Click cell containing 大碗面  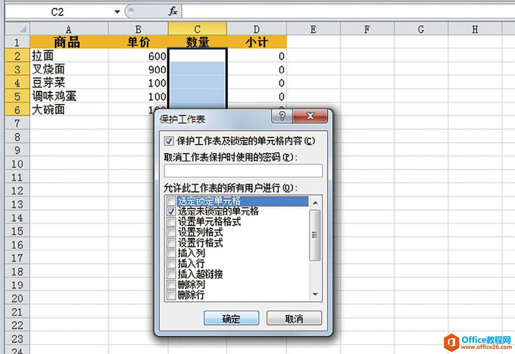(69, 110)
